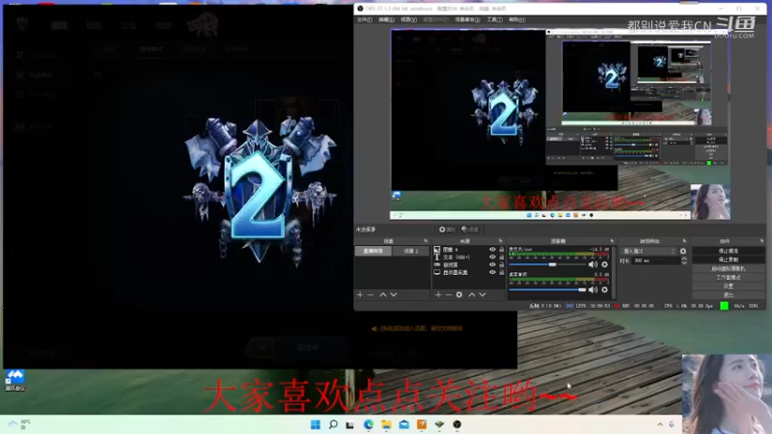Open 编辑(E) menu in OBS

[x=386, y=19]
